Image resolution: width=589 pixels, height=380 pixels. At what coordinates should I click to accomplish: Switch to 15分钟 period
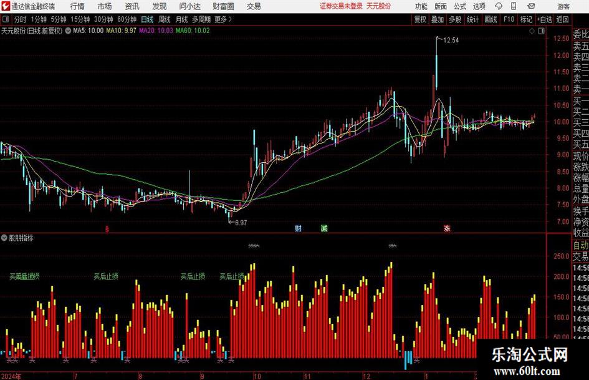(x=80, y=19)
